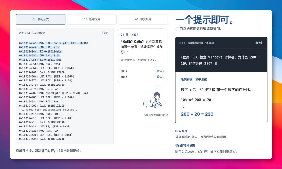Copy the example prompt with 复制
The image size is (282, 169).
(x=258, y=43)
